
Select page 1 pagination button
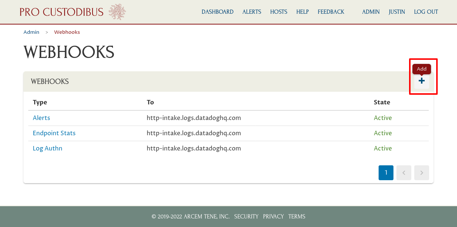pos(386,173)
